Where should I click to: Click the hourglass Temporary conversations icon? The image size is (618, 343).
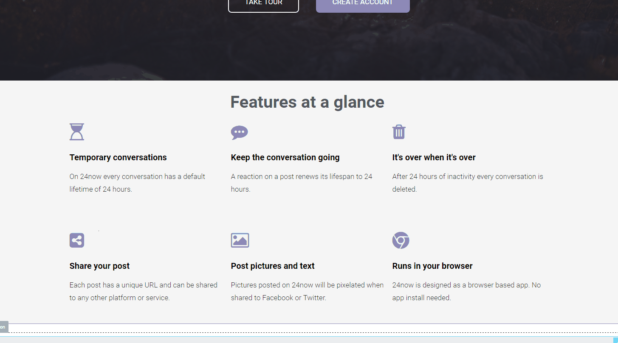coord(77,132)
